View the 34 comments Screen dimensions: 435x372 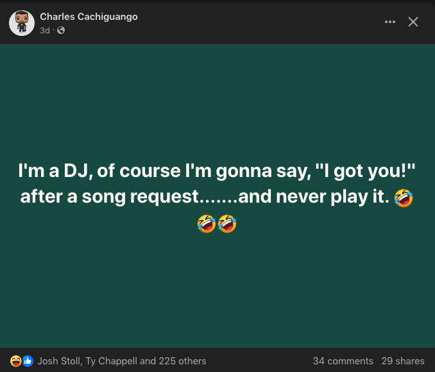click(343, 361)
